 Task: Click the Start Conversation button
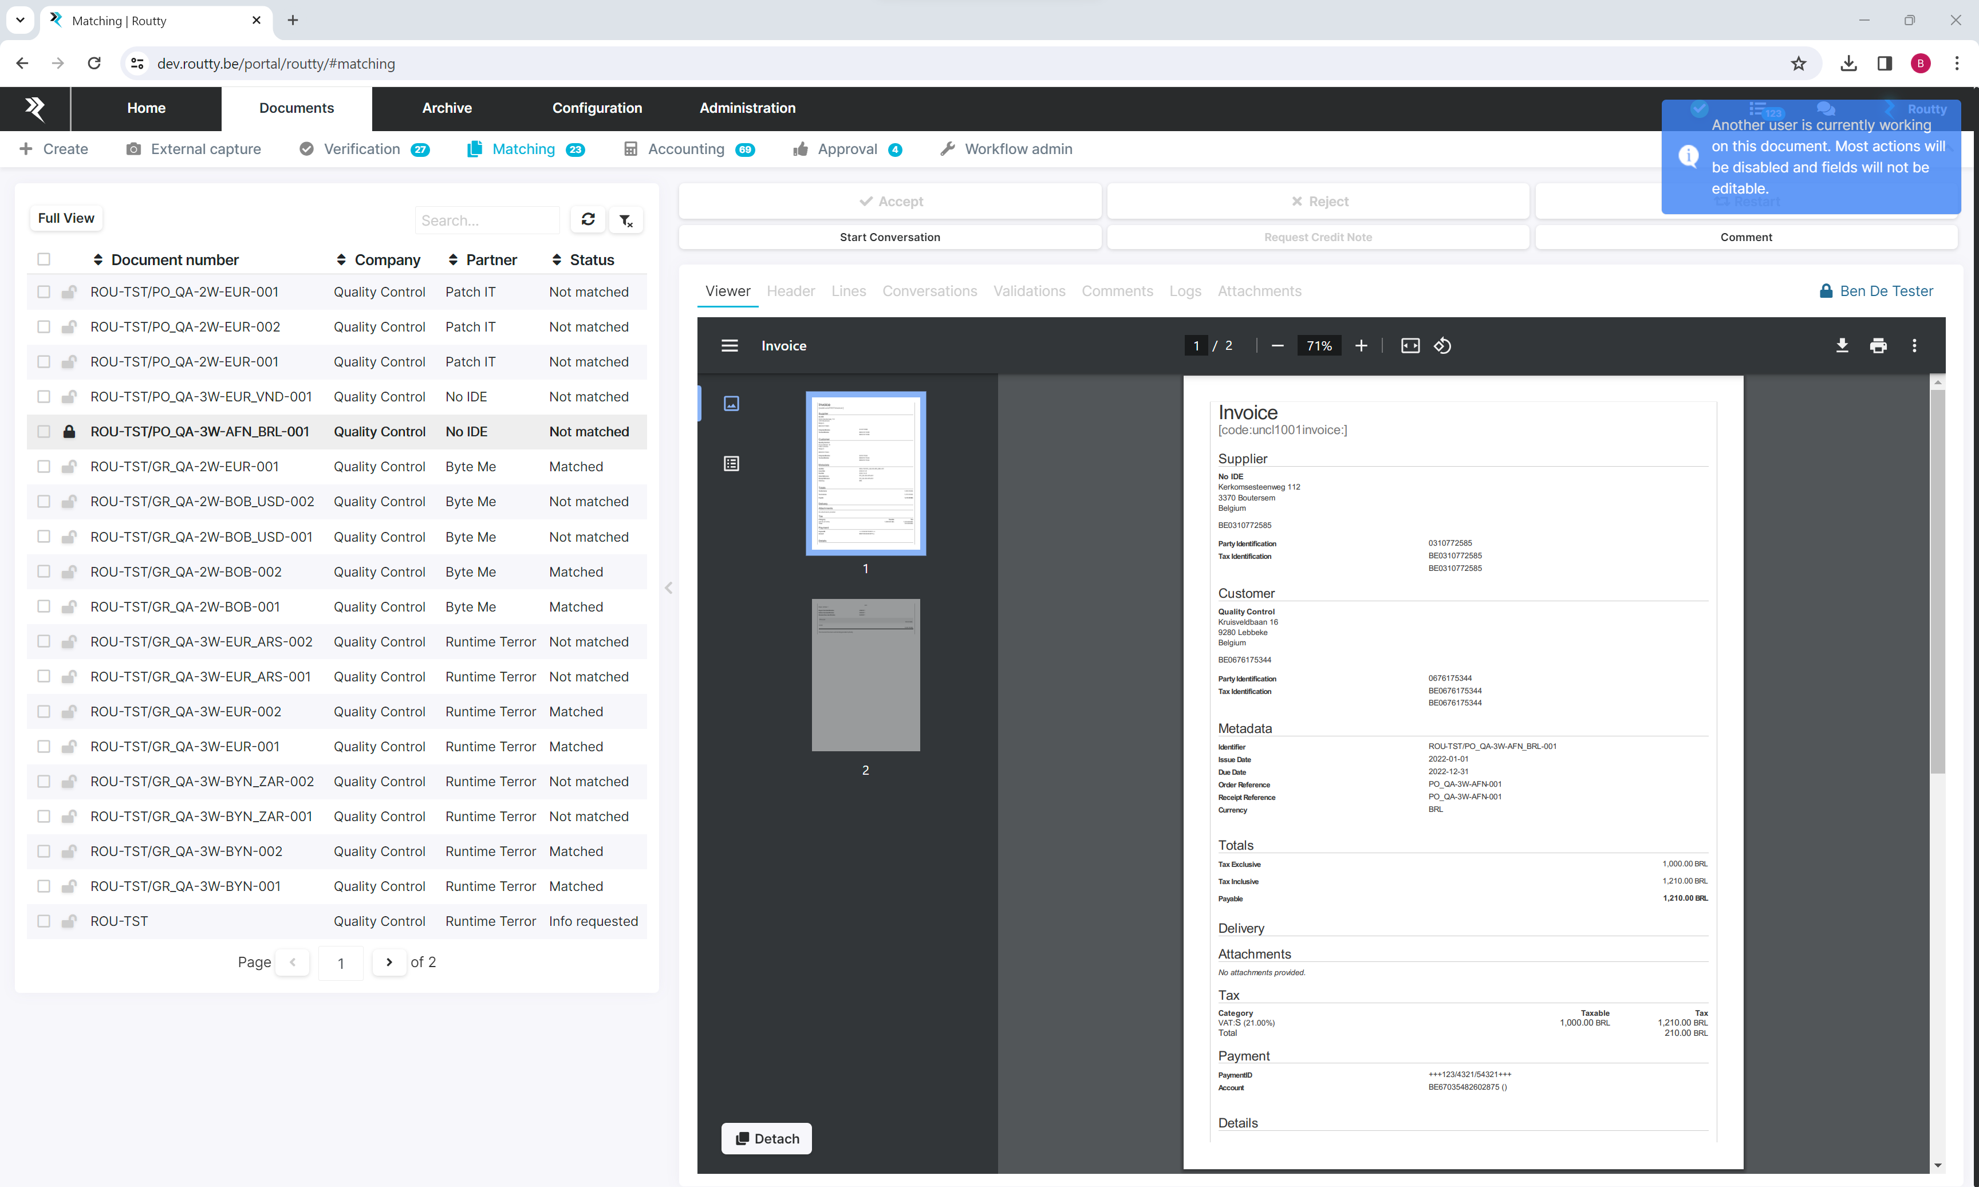(889, 236)
